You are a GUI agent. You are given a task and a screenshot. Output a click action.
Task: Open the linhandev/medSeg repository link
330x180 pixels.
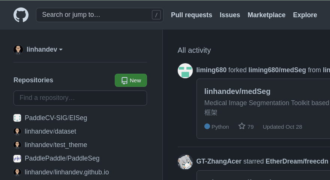click(237, 91)
